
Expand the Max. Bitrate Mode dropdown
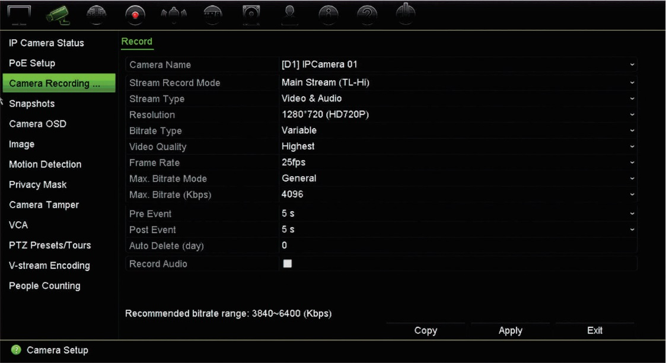tap(457, 179)
